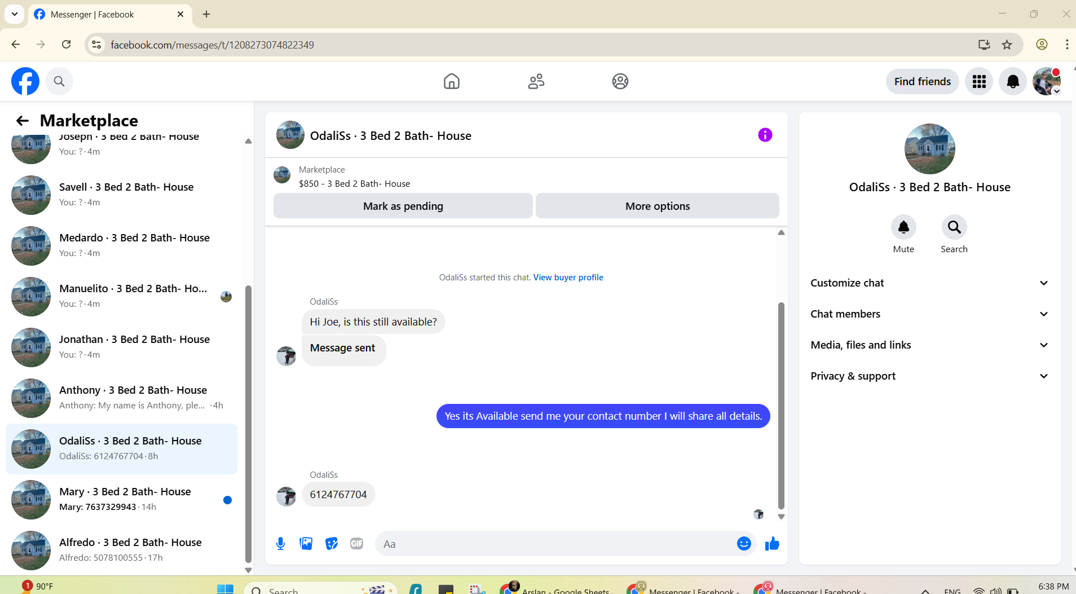Open Chrome three-dot menu
This screenshot has height=594, width=1076.
pyautogui.click(x=1067, y=45)
